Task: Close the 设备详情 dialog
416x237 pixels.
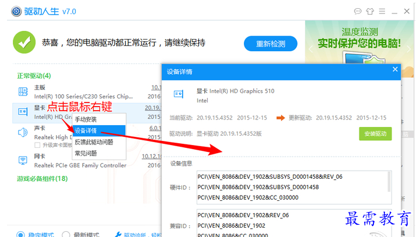Action: tap(395, 69)
